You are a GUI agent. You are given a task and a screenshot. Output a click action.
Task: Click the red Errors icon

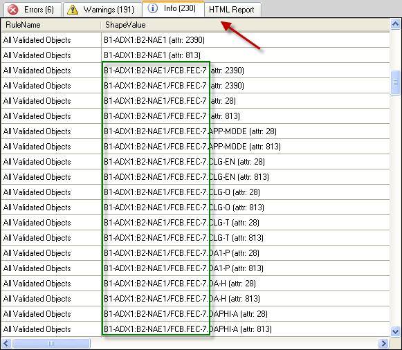click(13, 10)
